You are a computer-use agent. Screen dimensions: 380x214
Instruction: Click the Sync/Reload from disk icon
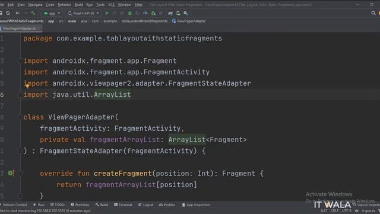(x=8, y=13)
